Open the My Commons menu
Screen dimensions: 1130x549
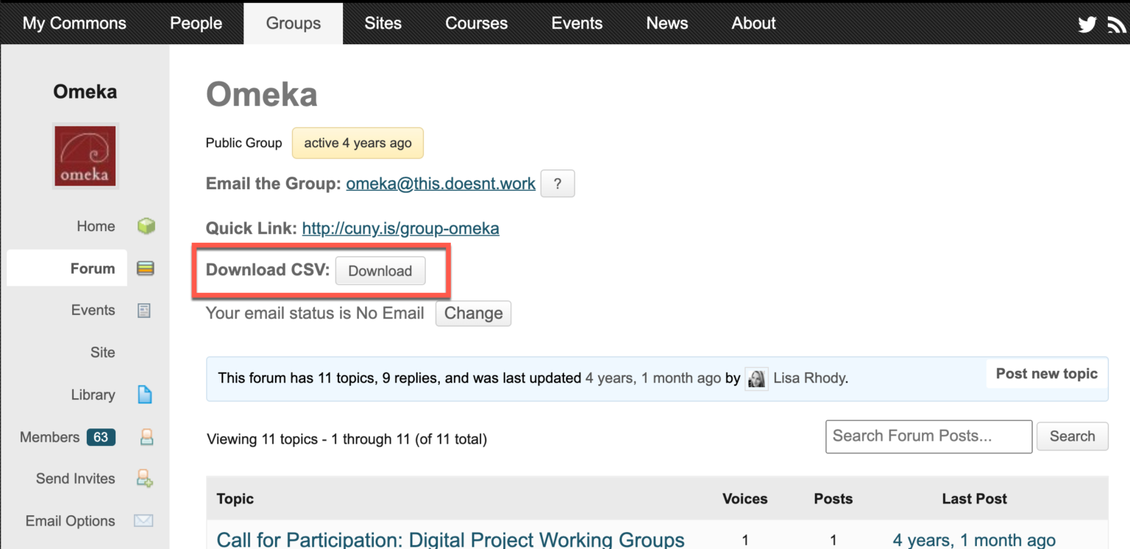pyautogui.click(x=74, y=23)
